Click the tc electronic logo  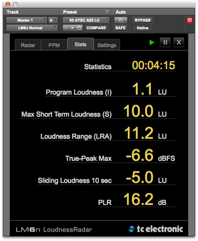[155, 229]
